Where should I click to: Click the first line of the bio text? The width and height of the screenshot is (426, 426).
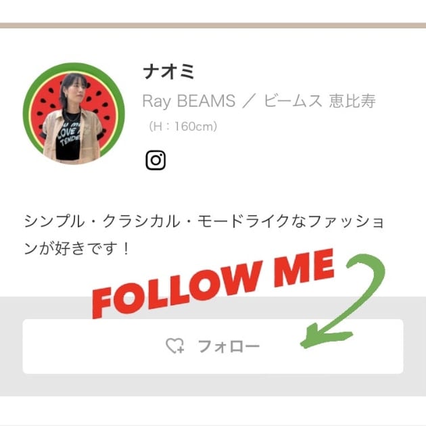204,221
